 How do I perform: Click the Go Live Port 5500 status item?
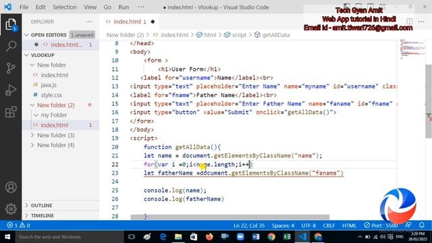point(381,225)
